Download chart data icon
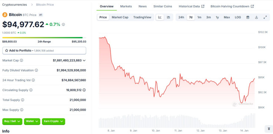The image size is (273, 134). click(x=256, y=17)
